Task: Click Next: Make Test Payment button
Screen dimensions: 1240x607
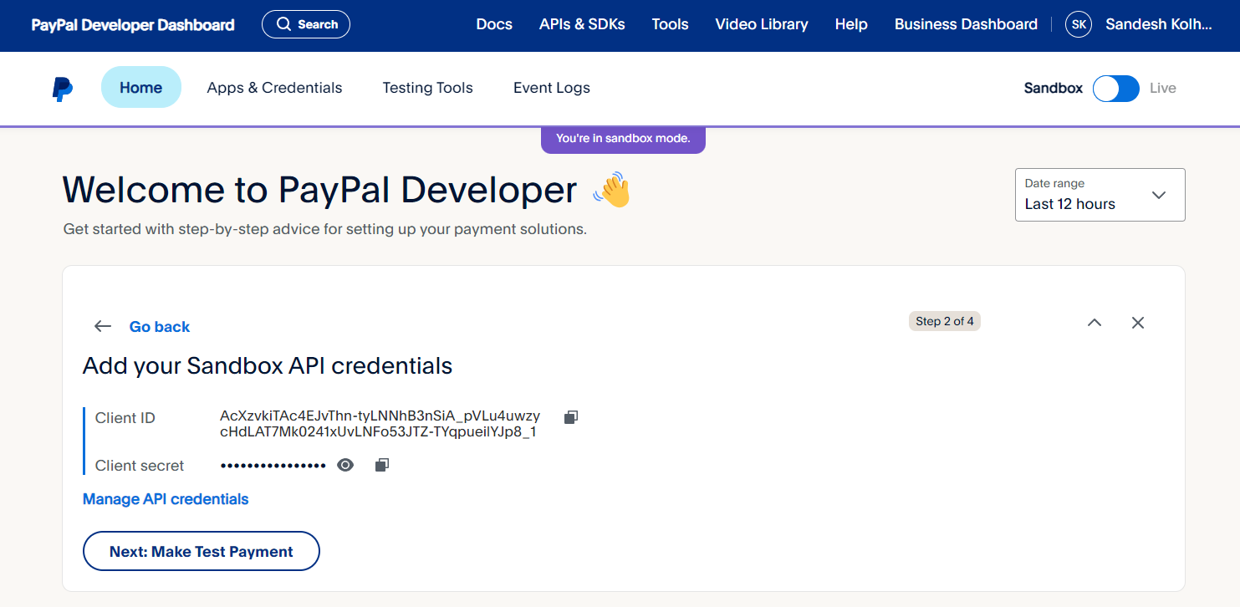Action: pyautogui.click(x=202, y=551)
